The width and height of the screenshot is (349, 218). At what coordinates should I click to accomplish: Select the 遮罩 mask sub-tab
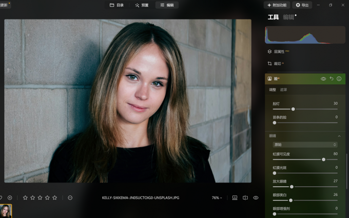click(283, 90)
